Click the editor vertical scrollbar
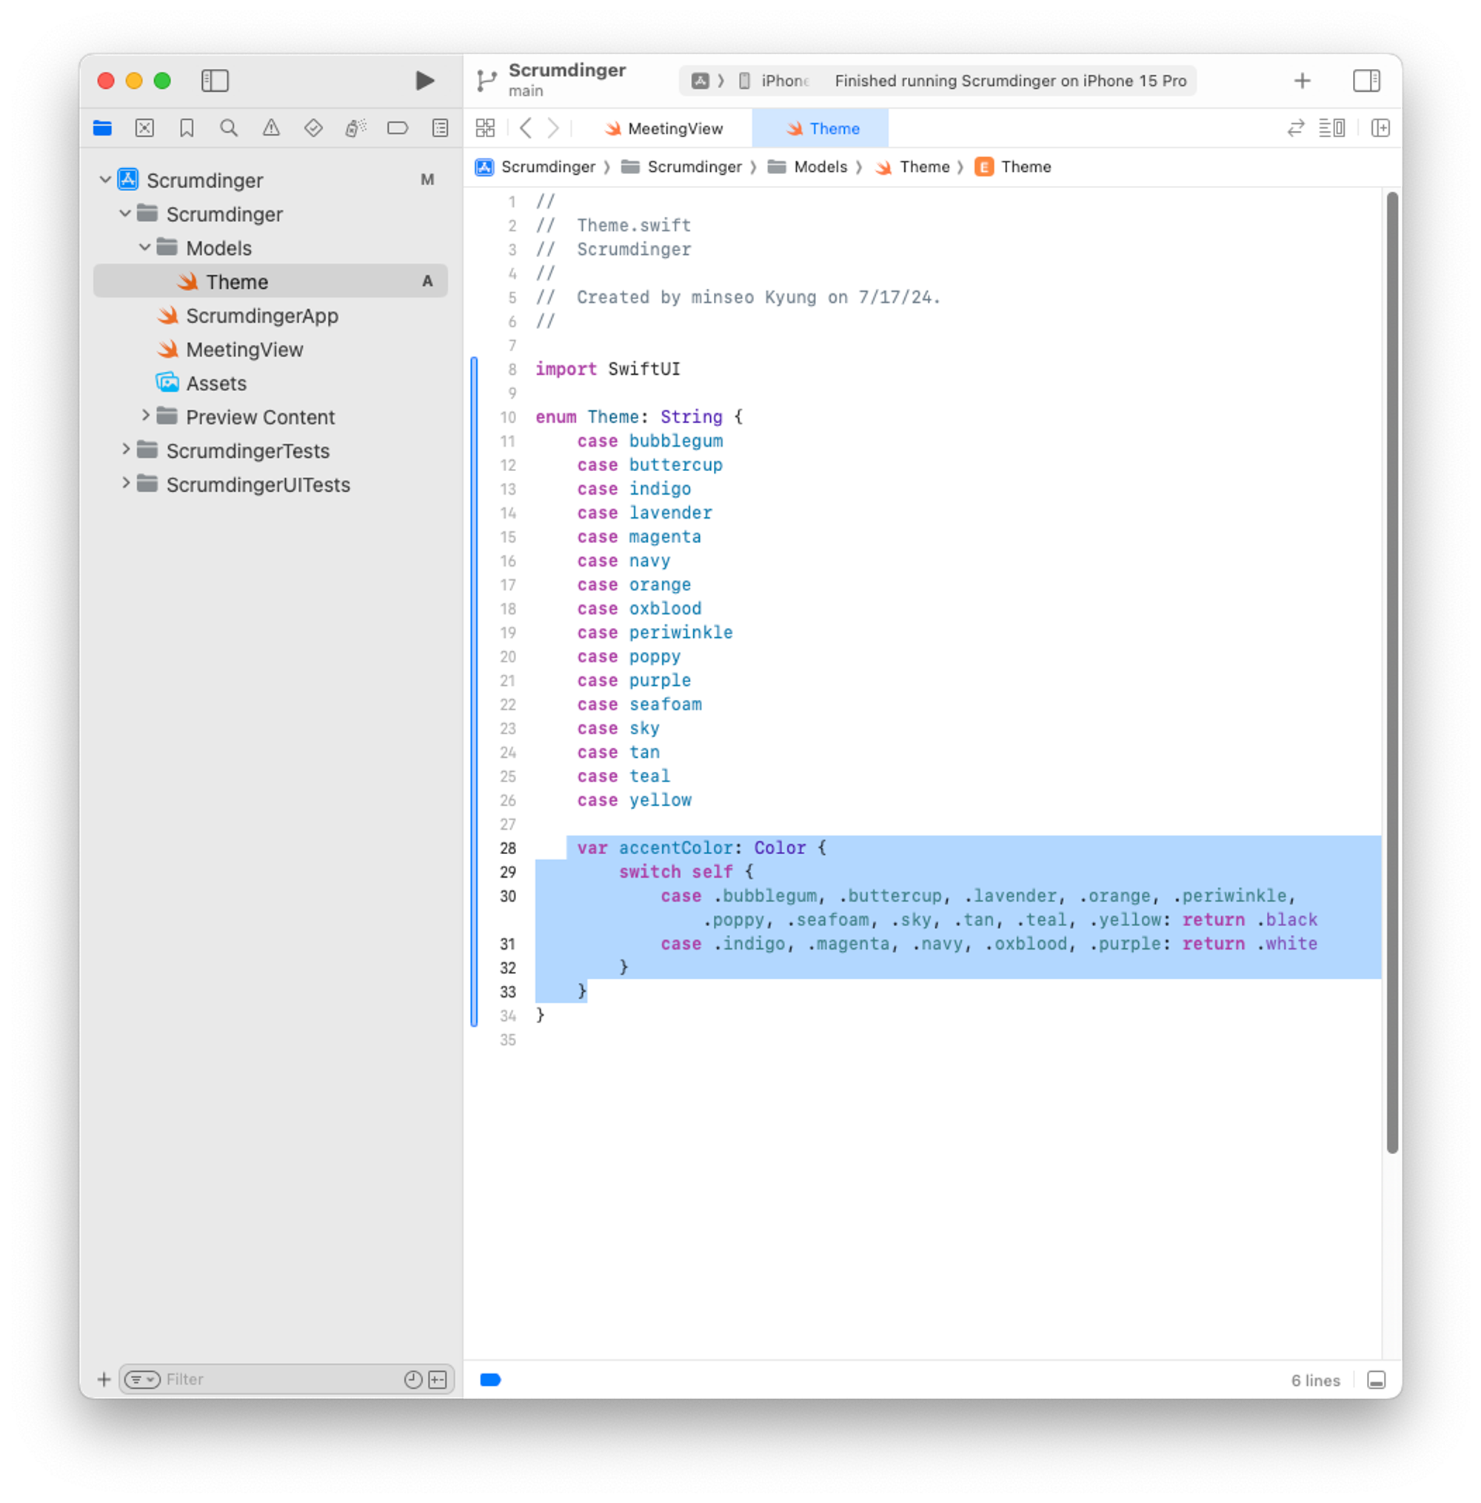Image resolution: width=1481 pixels, height=1503 pixels. (x=1391, y=669)
